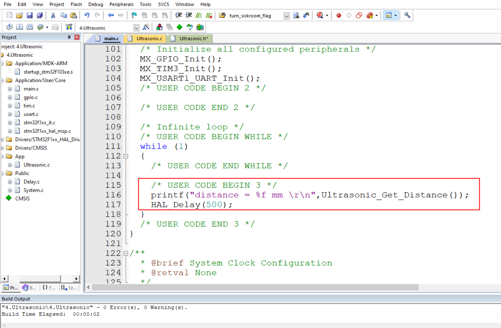This screenshot has height=328, width=501.
Task: Uncomment the selection icon with the red x
Action: [209, 15]
